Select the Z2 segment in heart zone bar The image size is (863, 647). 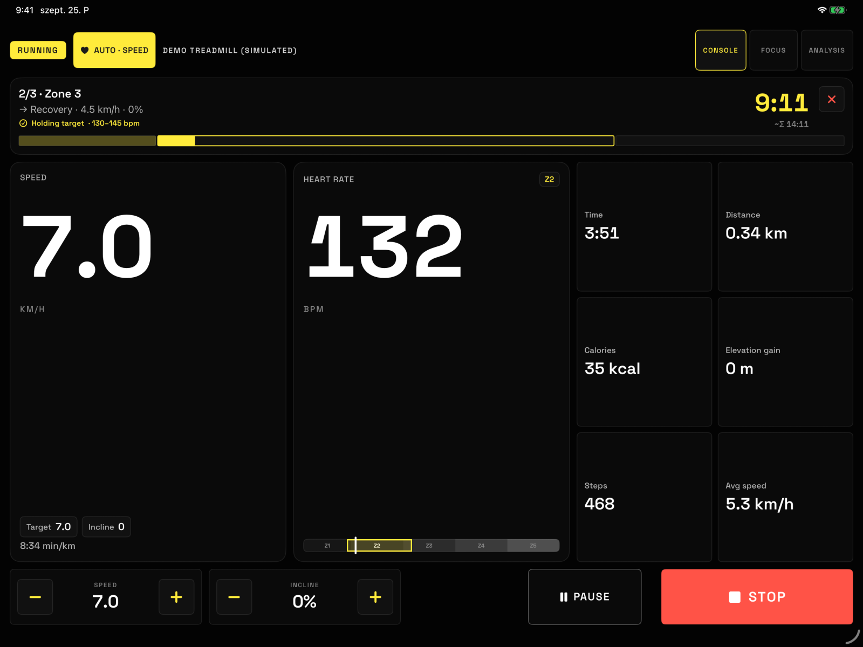pos(379,546)
